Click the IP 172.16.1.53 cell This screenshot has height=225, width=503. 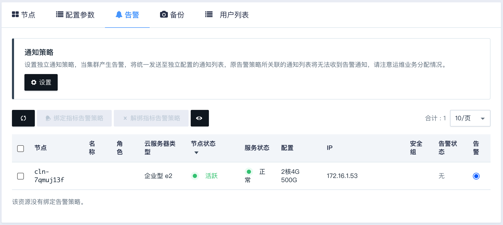(x=342, y=176)
